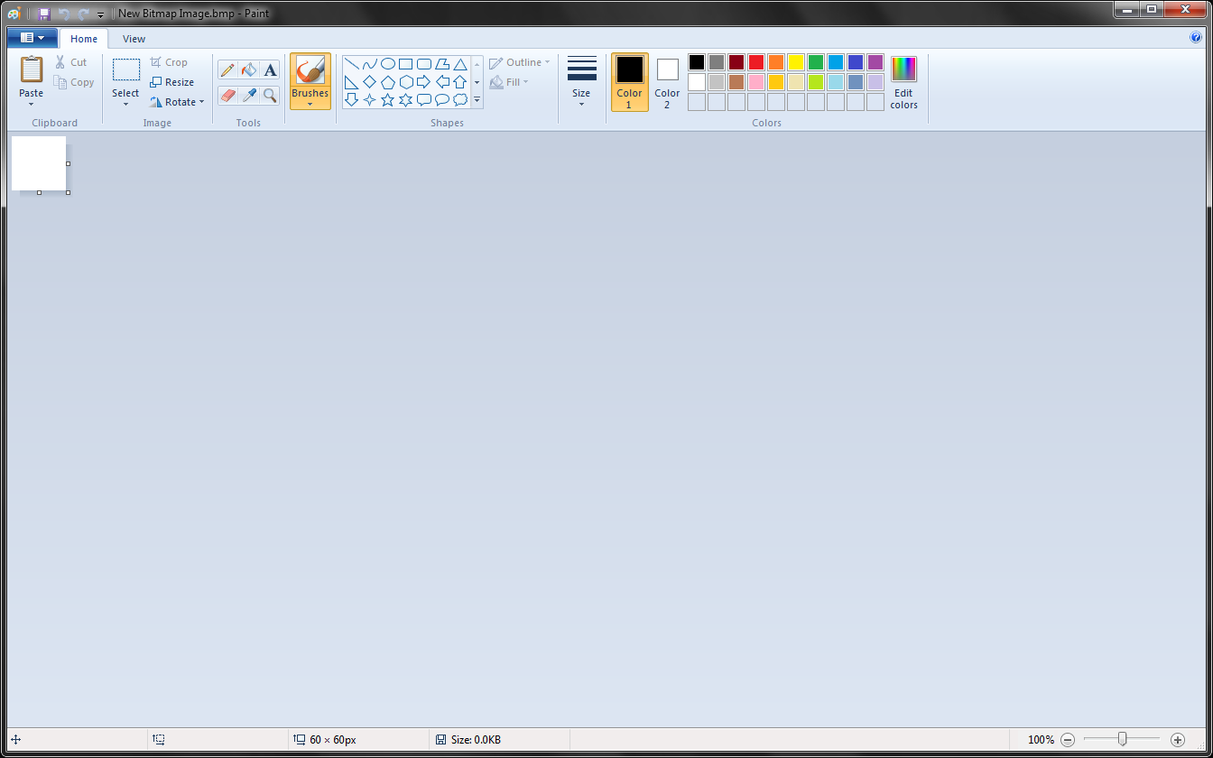Click the Save icon in title bar
This screenshot has height=758, width=1213.
coord(43,14)
